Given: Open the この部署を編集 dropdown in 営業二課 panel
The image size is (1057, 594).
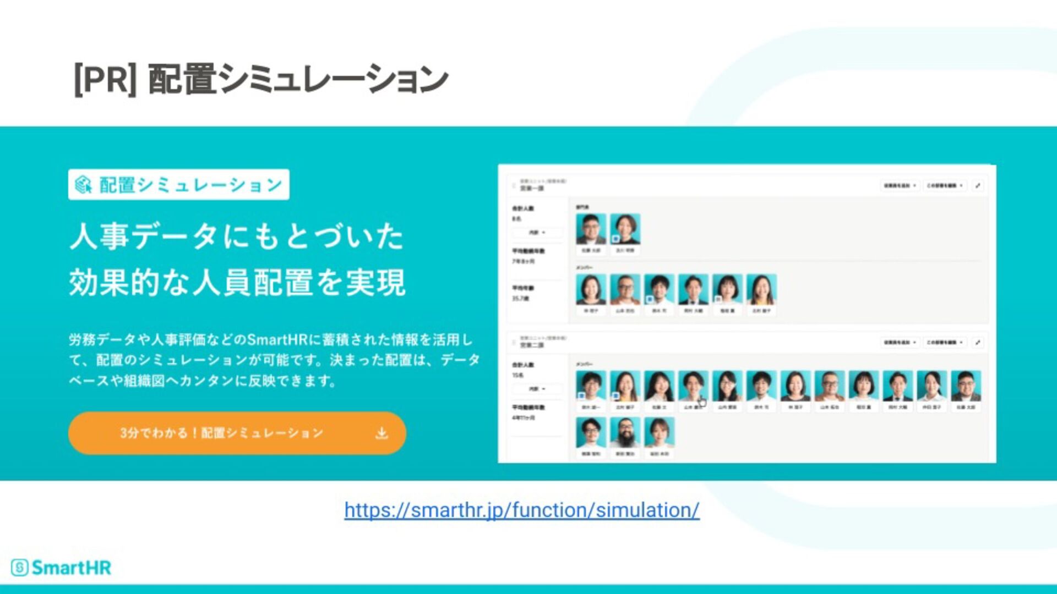Looking at the screenshot, I should (945, 342).
